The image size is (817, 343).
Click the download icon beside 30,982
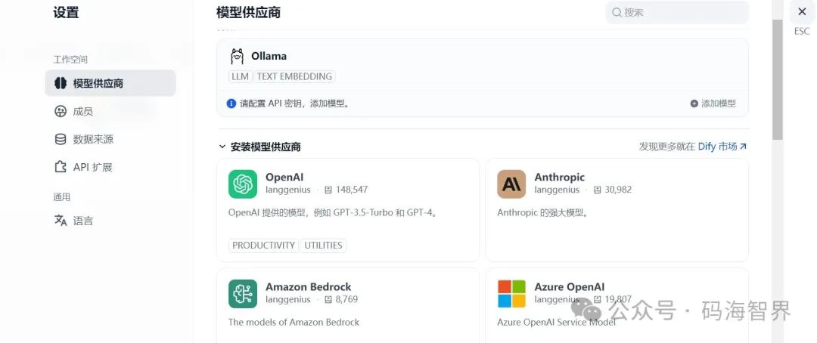(x=597, y=190)
